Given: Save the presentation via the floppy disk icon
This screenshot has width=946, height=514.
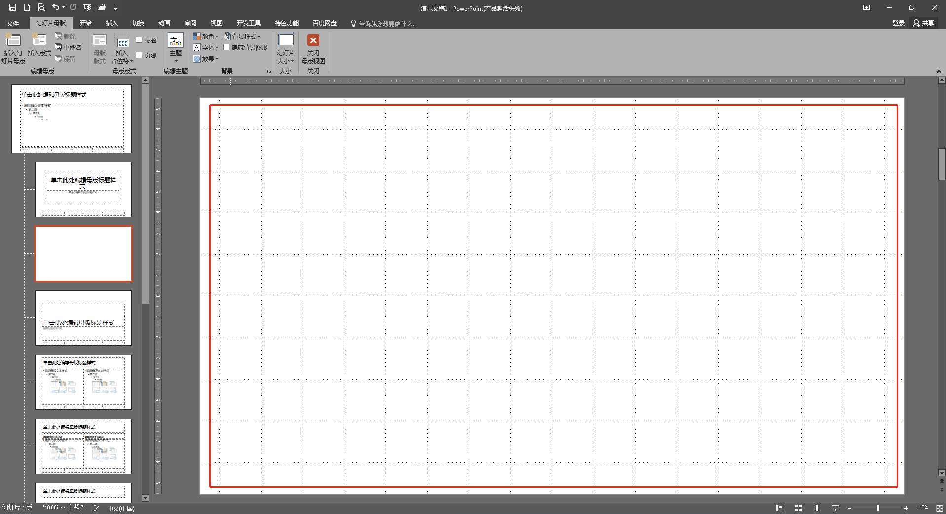Looking at the screenshot, I should coord(13,7).
